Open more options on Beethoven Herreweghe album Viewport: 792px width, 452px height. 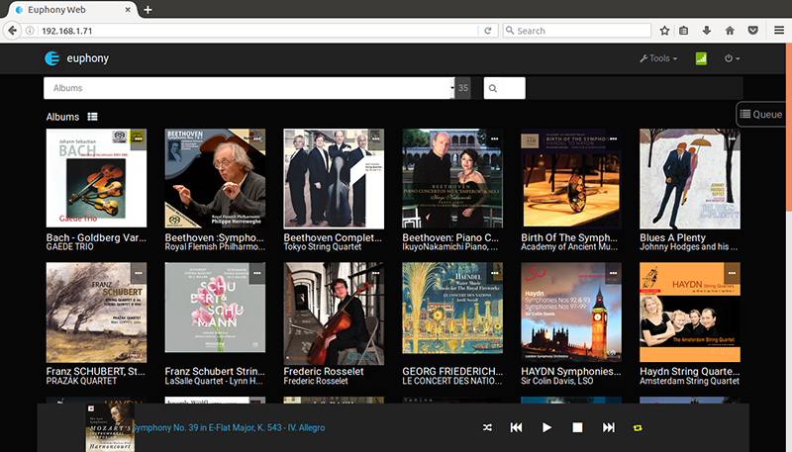click(257, 138)
